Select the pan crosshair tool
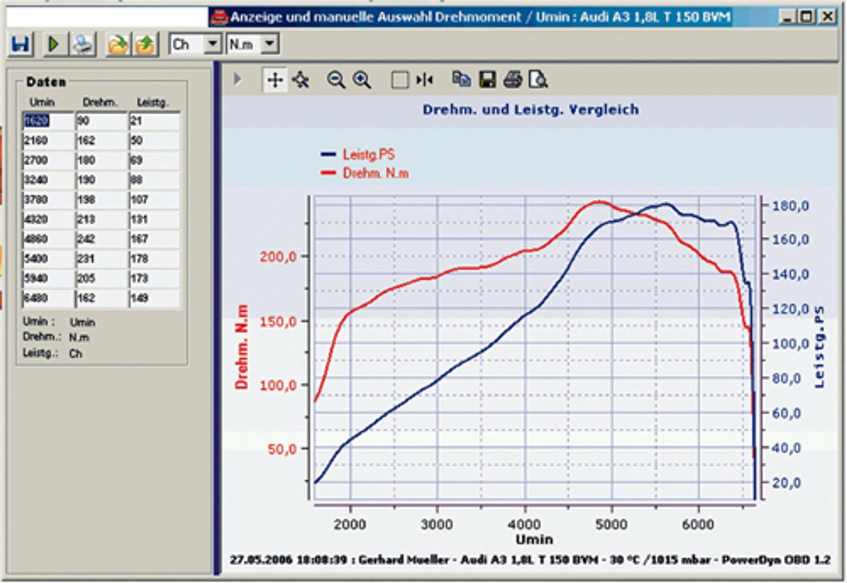The height and width of the screenshot is (583, 847). [275, 81]
